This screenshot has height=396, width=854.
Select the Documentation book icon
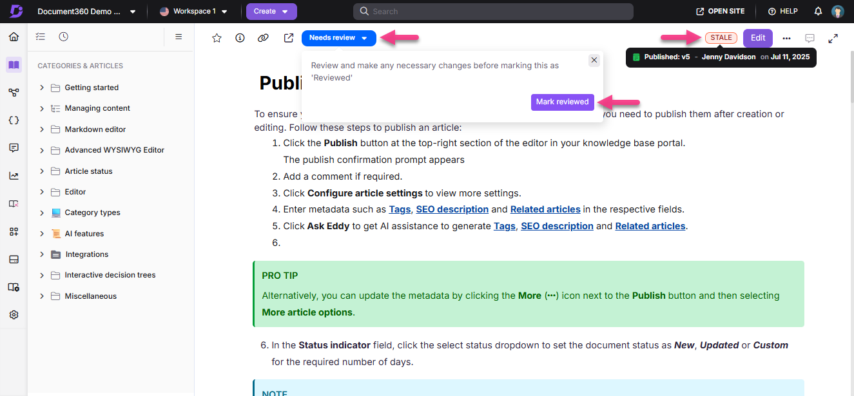click(x=13, y=64)
